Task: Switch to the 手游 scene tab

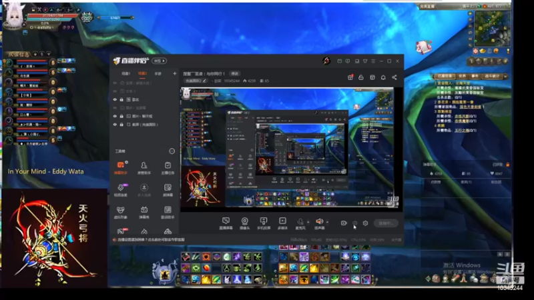Action: (158, 73)
